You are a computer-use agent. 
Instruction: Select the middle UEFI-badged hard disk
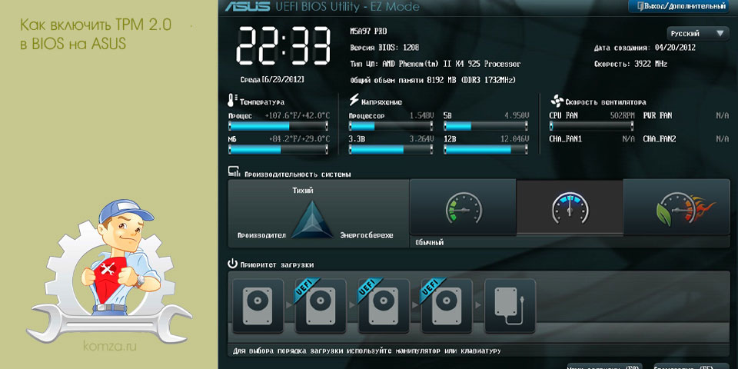click(384, 306)
